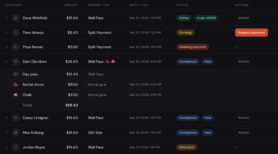Click the Rental shoes $6.00 amount
Image resolution: width=278 pixels, height=154 pixels.
[x=73, y=84]
